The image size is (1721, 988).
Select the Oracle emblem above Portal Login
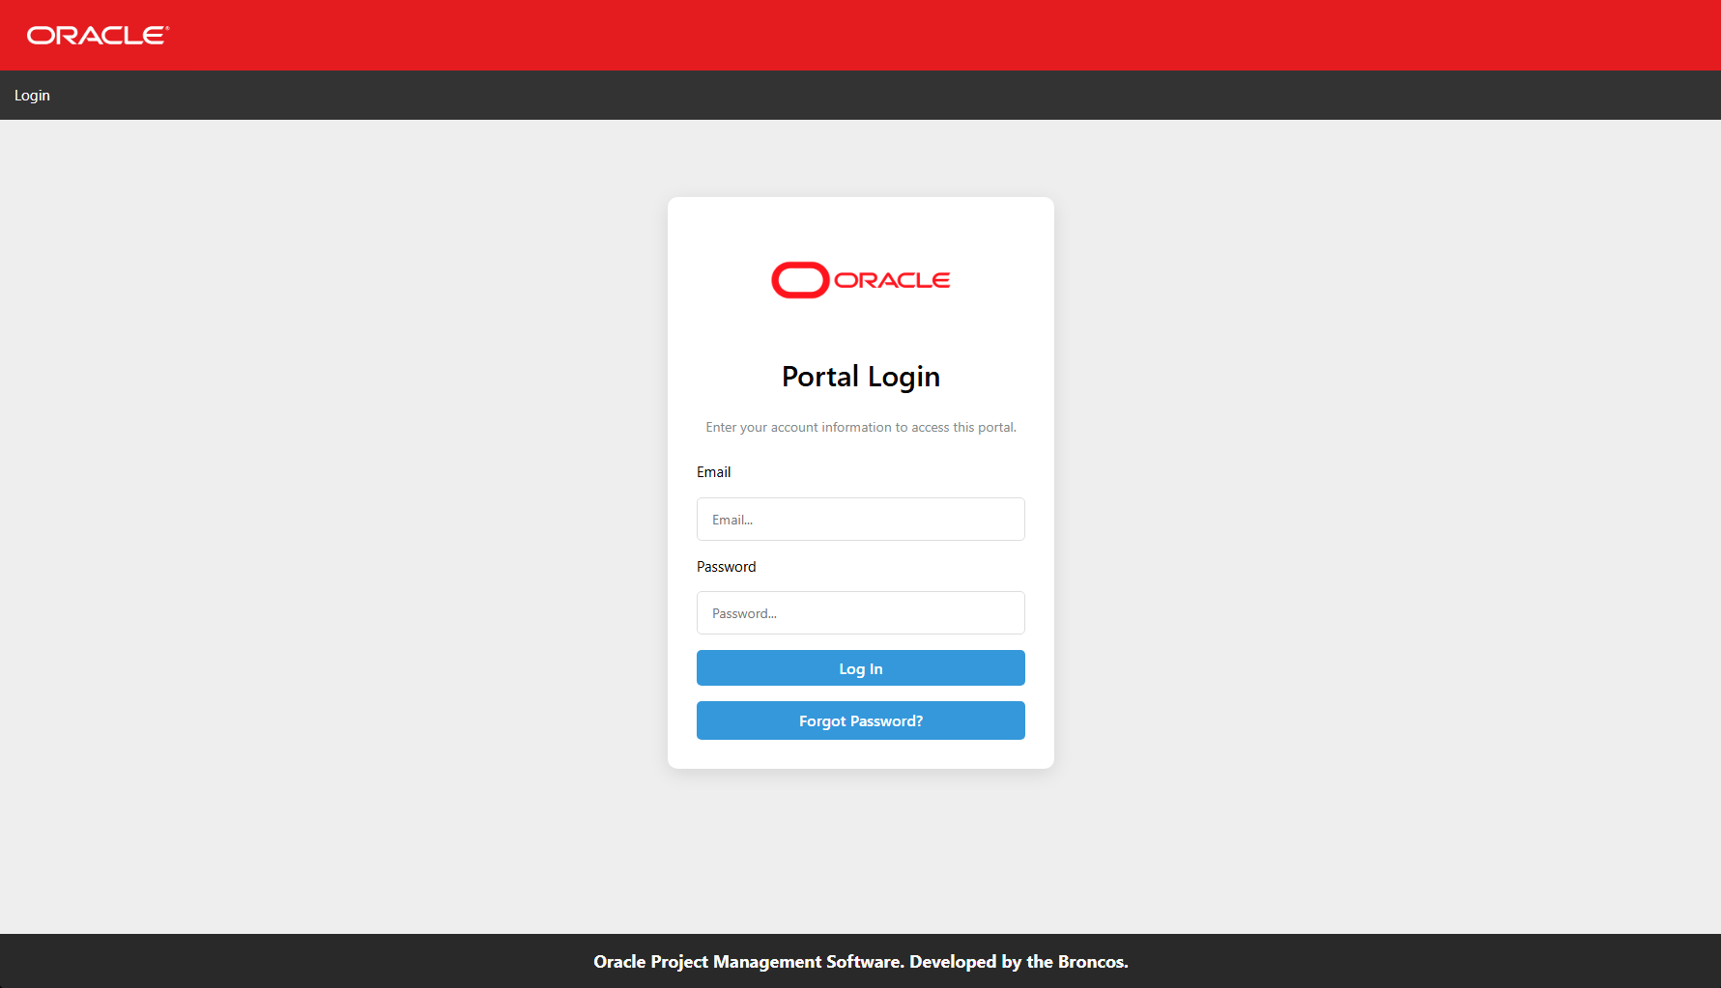859,279
